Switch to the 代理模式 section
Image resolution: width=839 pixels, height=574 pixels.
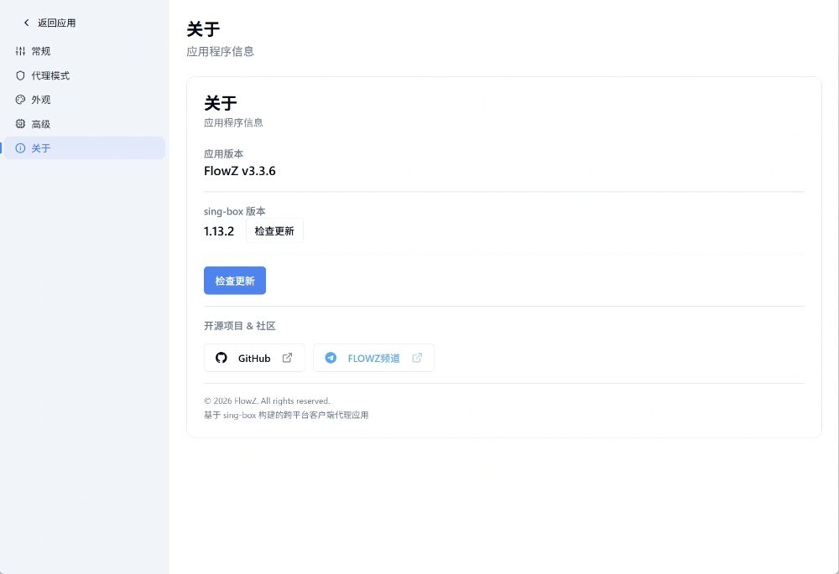pos(85,75)
